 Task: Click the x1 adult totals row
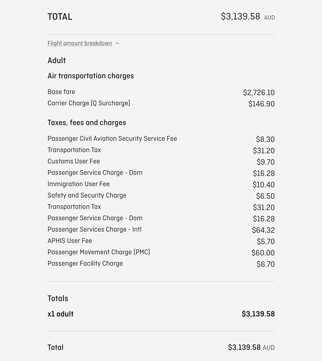point(161,314)
